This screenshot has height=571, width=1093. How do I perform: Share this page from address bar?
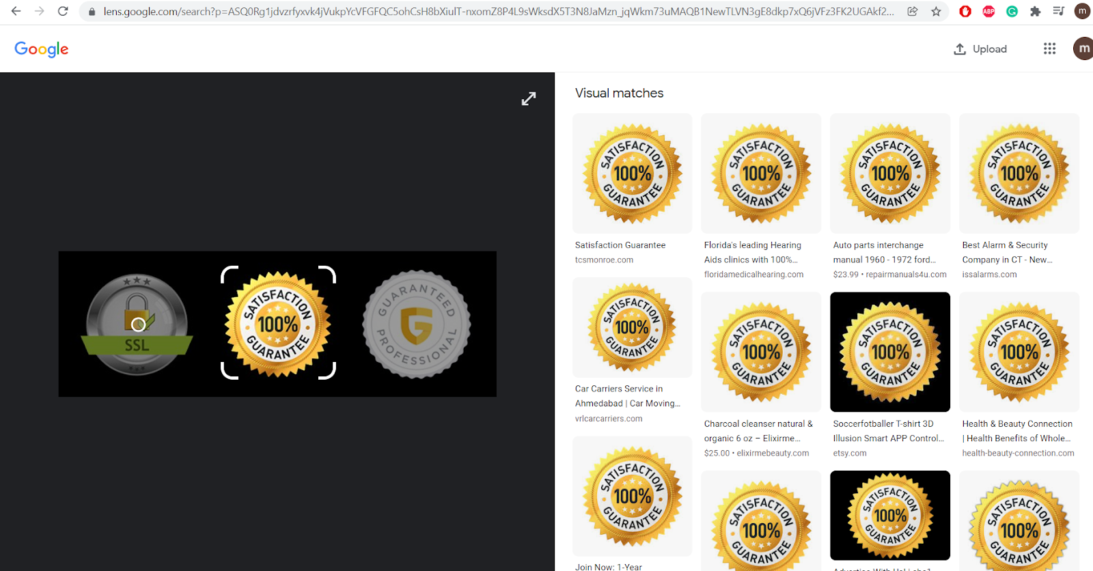point(913,12)
